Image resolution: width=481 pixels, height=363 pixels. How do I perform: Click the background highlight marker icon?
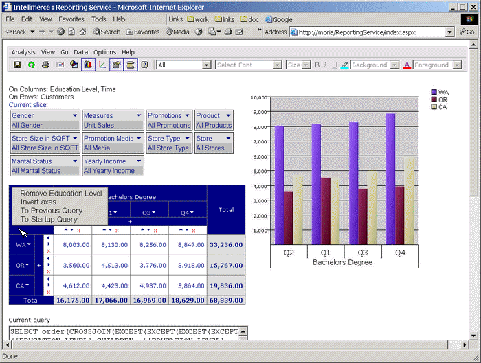pos(344,65)
